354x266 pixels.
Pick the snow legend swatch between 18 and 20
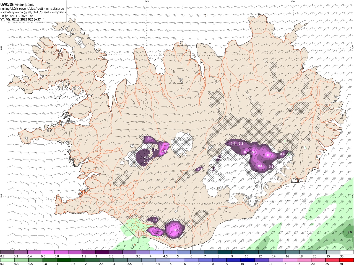click(x=306, y=252)
